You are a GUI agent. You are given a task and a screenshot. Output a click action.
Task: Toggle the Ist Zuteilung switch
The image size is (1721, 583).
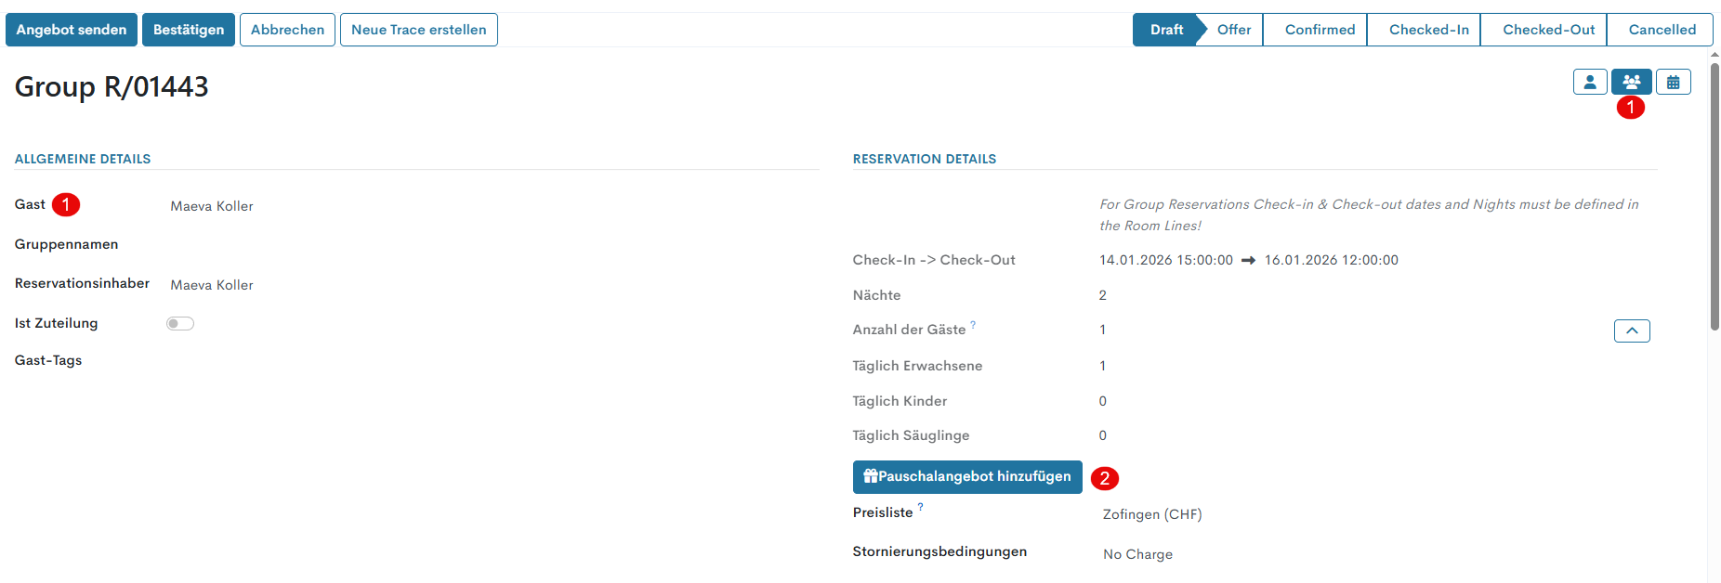[x=180, y=324]
